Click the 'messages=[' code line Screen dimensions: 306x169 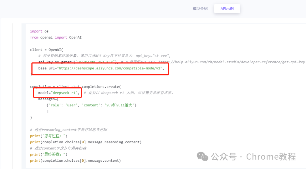pos(48,99)
